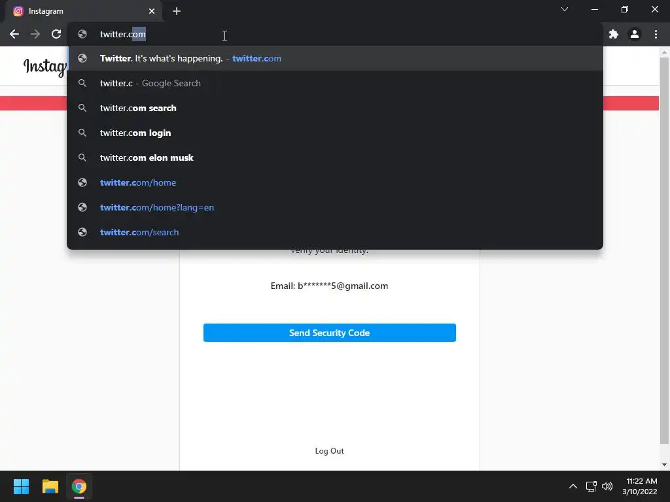Click the Send Security Code button
The image size is (670, 502).
[330, 333]
